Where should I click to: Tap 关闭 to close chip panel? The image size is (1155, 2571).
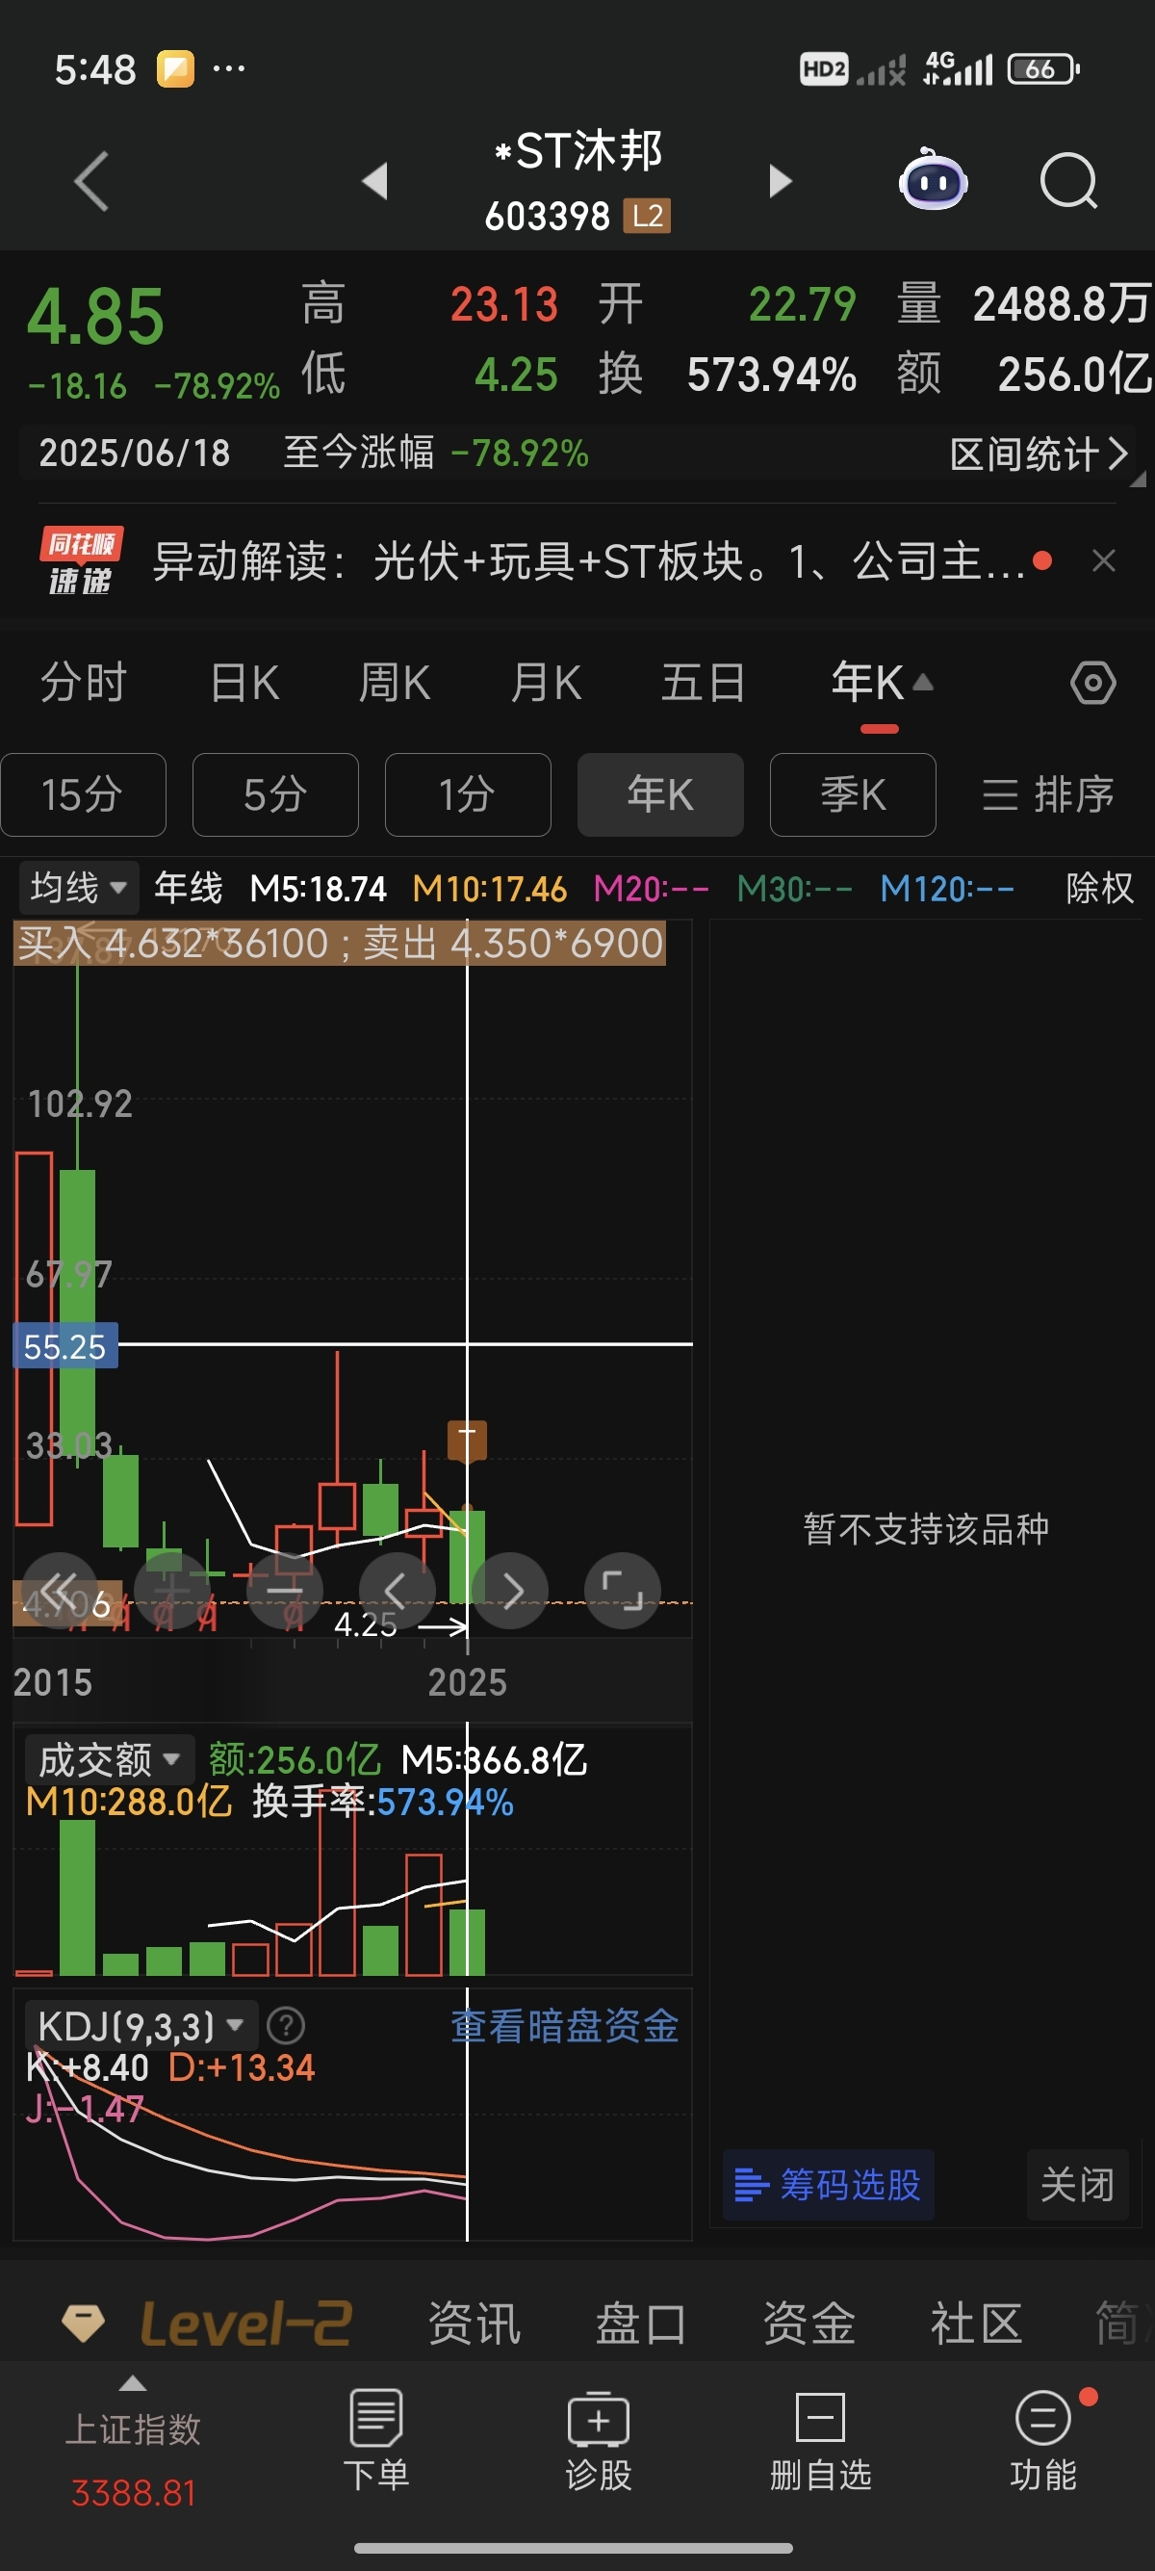[x=1077, y=2185]
